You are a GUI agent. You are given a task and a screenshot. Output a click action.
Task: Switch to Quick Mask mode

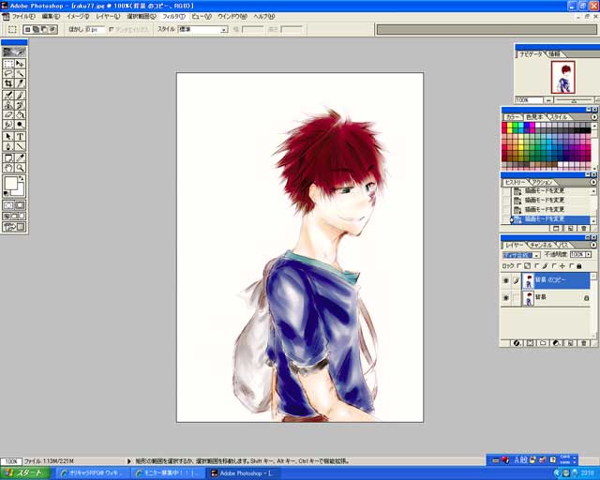(20, 205)
